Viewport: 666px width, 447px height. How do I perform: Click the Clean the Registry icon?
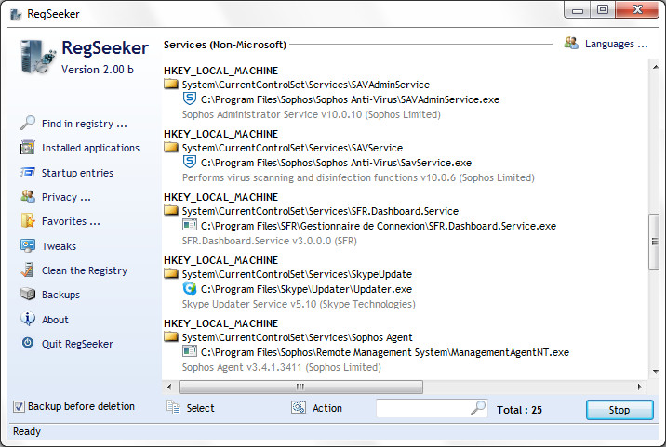click(28, 270)
